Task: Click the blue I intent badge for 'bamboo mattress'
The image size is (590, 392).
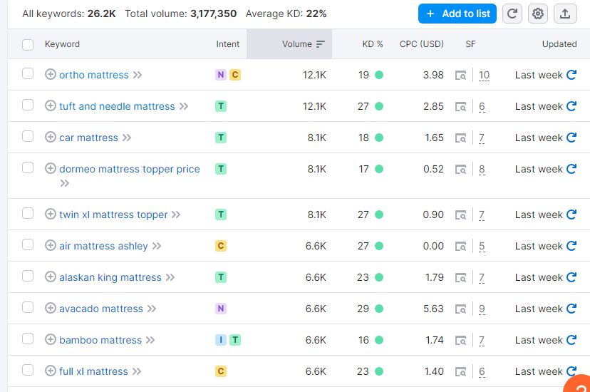Action: (221, 340)
